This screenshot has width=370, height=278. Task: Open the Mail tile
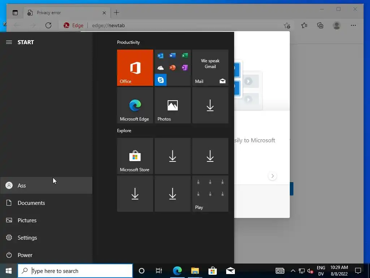(210, 68)
